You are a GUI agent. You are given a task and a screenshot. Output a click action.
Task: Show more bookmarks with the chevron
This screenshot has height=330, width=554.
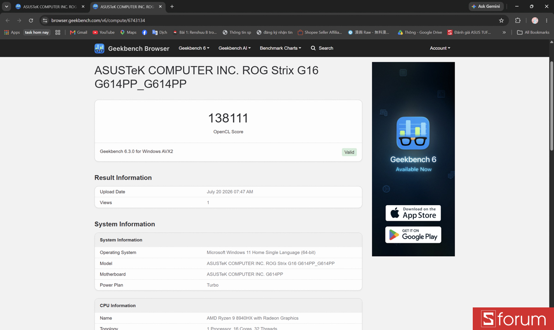[504, 32]
